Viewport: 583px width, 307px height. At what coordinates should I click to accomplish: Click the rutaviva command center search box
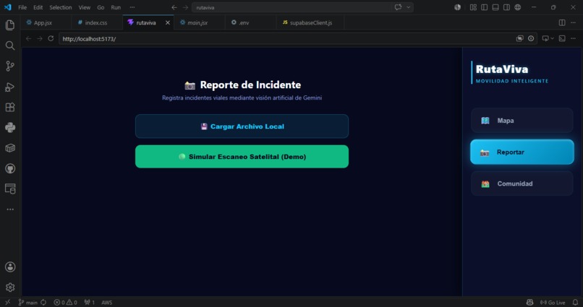[302, 7]
